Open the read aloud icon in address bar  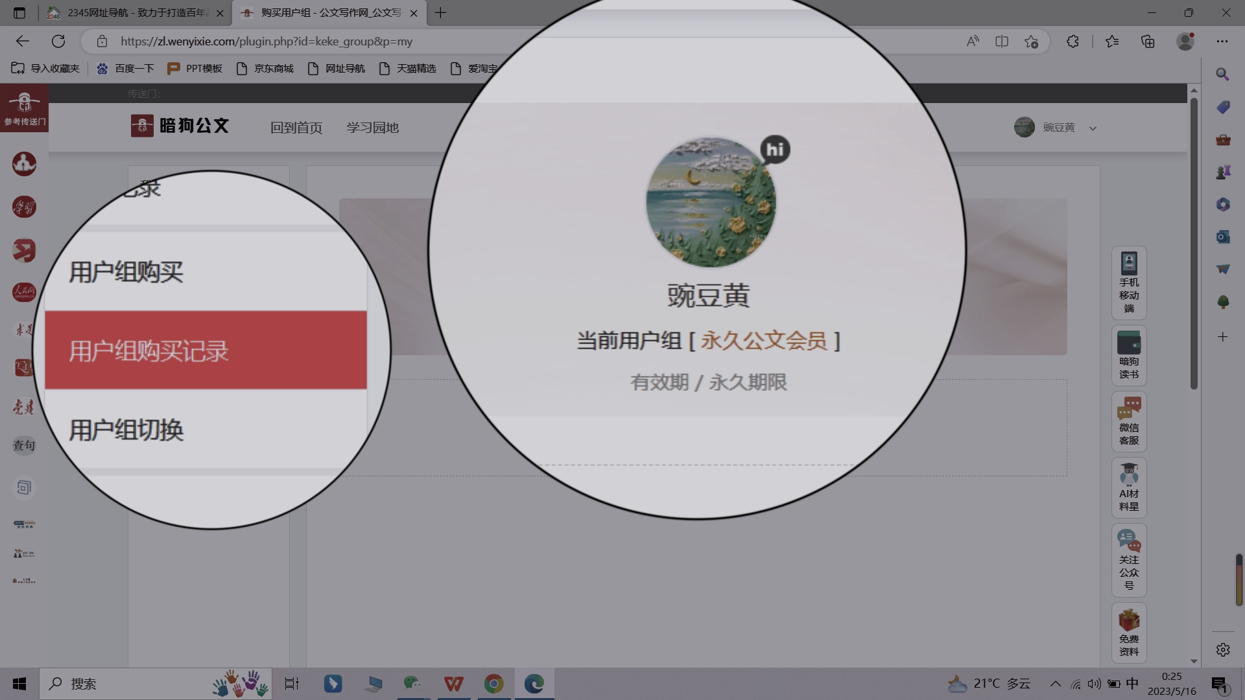click(973, 41)
